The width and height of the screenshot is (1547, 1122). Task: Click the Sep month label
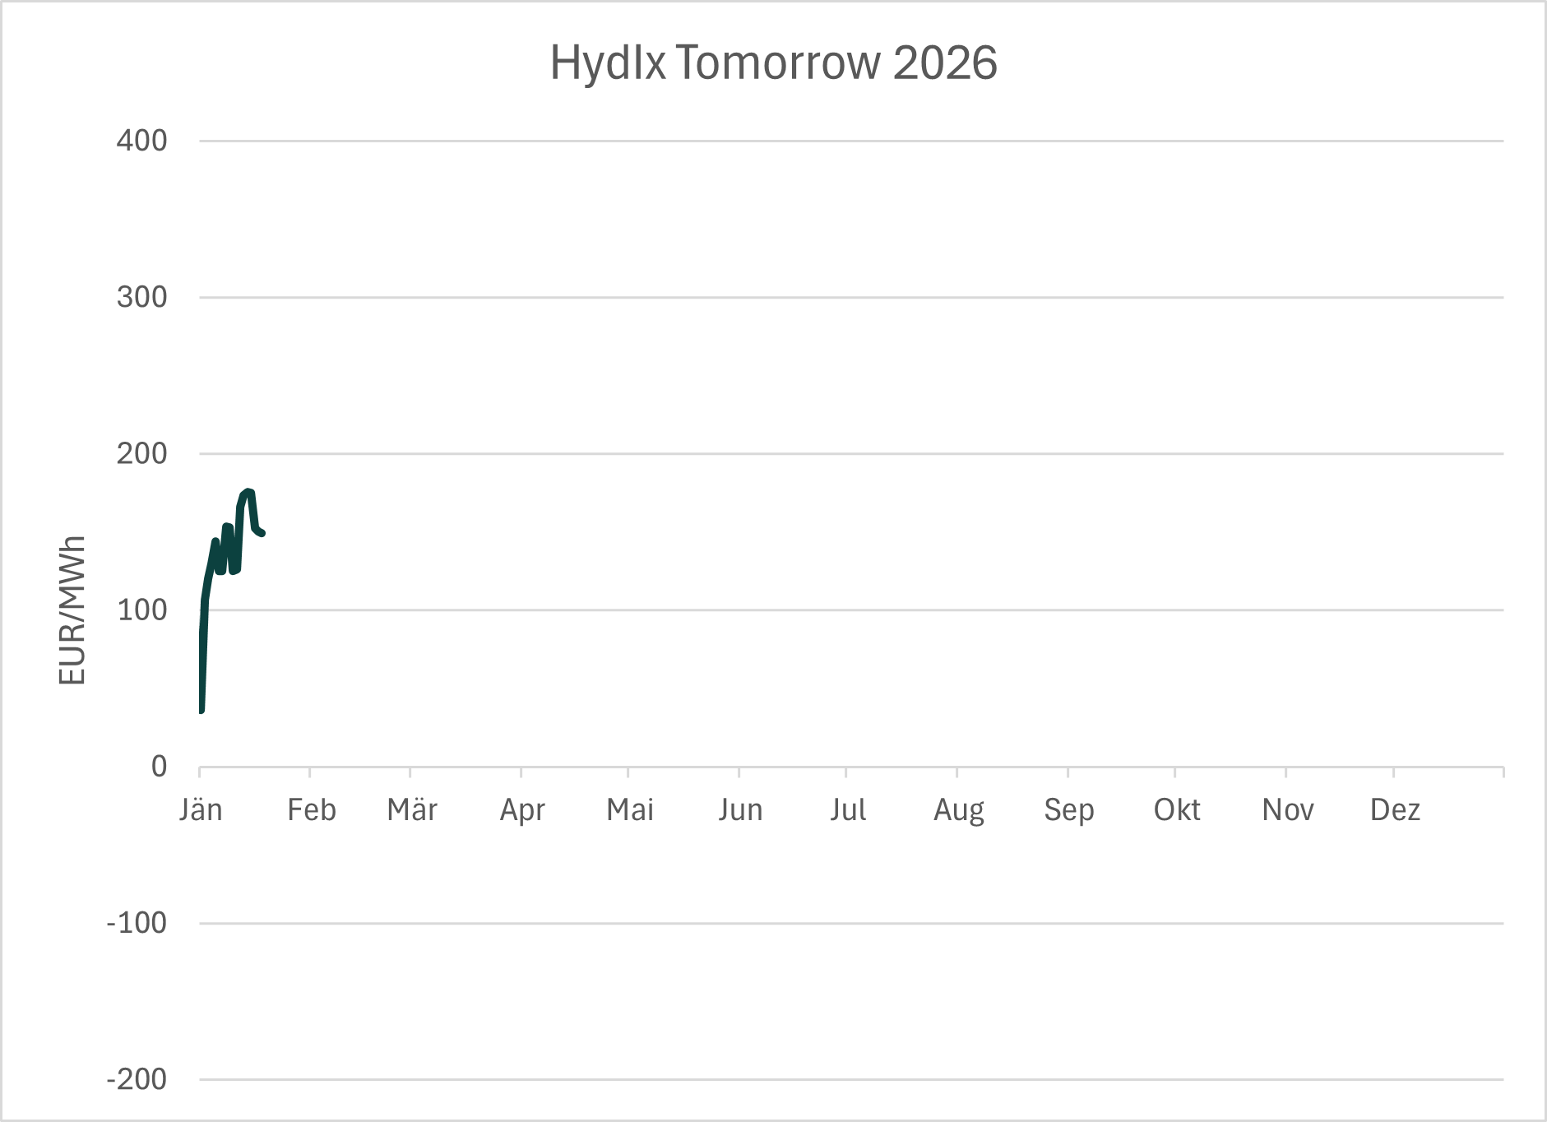point(1068,810)
